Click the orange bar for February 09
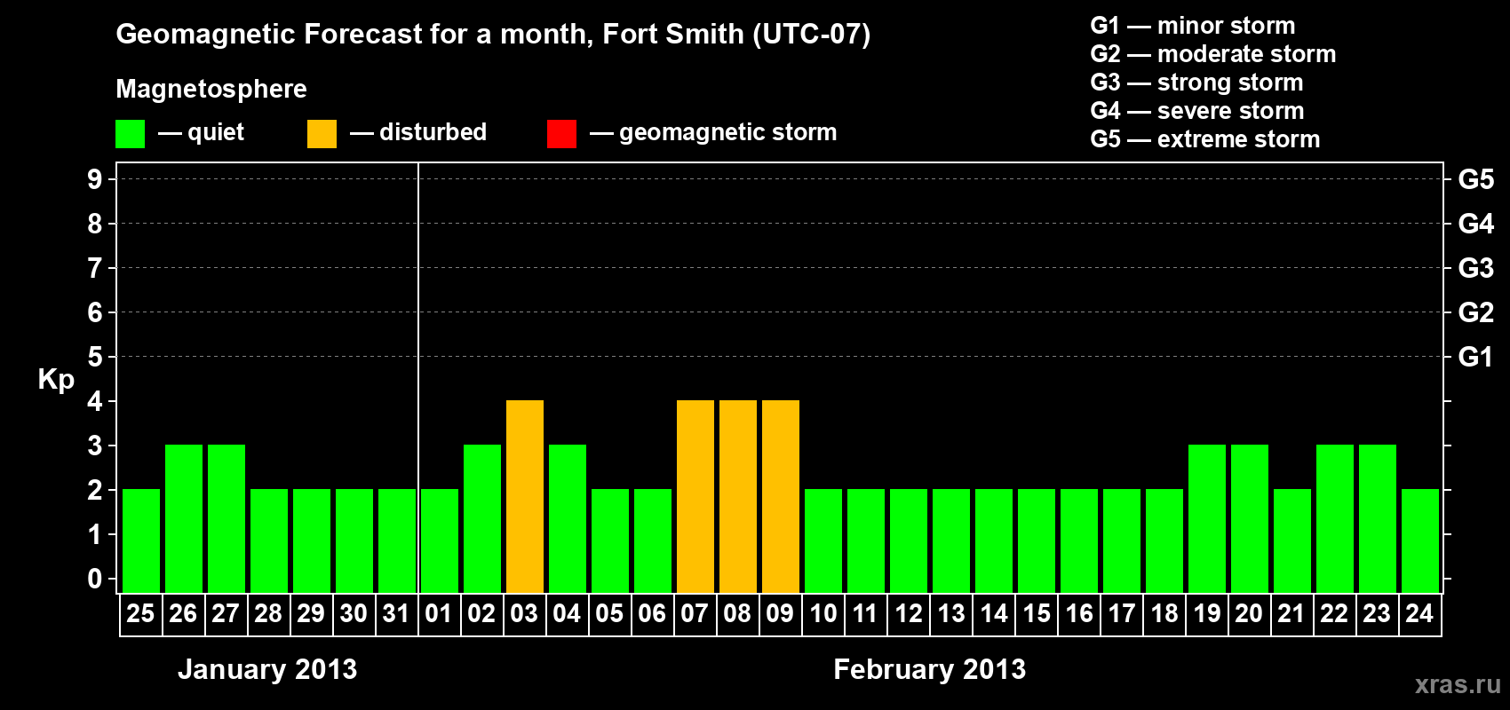 (x=781, y=497)
